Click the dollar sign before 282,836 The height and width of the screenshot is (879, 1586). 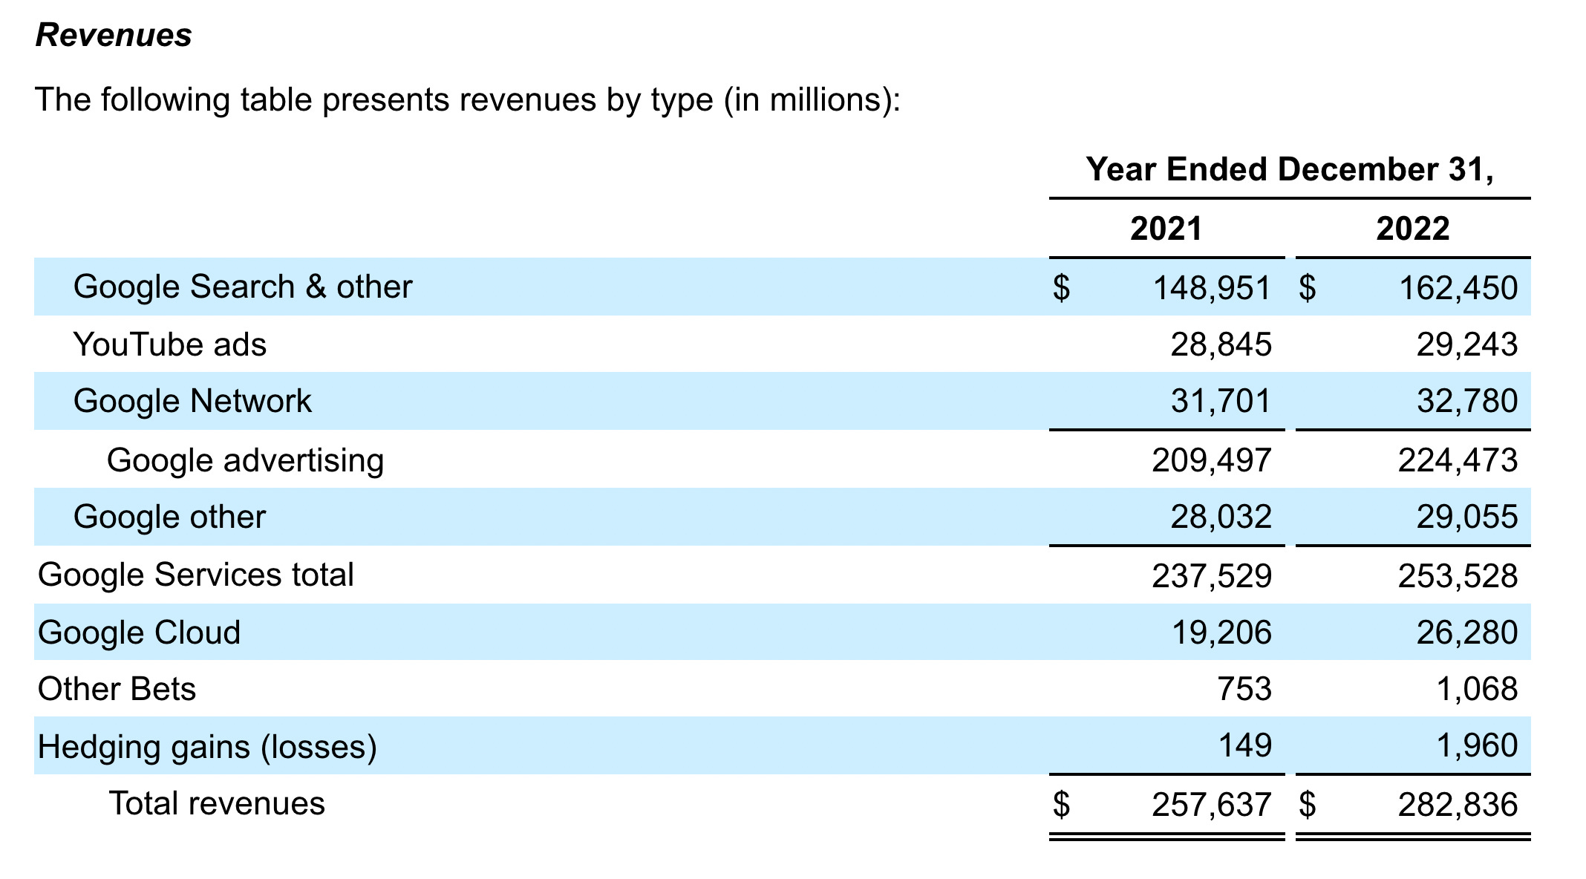pos(1308,805)
